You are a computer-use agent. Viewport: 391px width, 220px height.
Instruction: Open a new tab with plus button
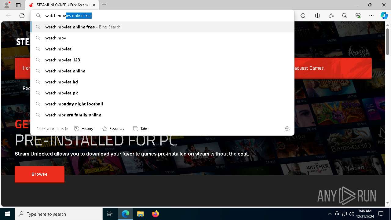point(104,5)
